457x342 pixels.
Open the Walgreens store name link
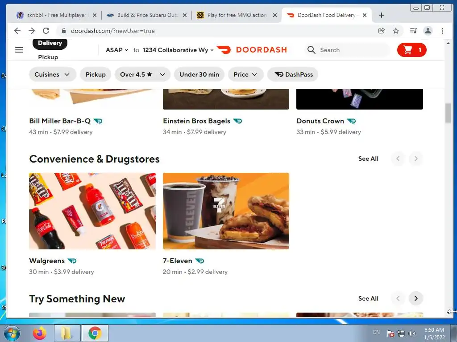[x=47, y=261]
